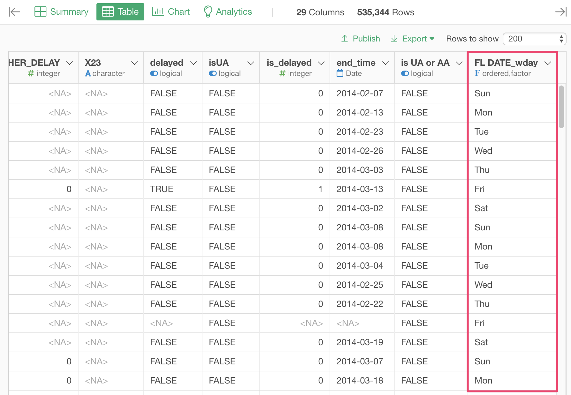Select end_time cell 2014-03-02
This screenshot has height=395, width=571.
click(362, 208)
